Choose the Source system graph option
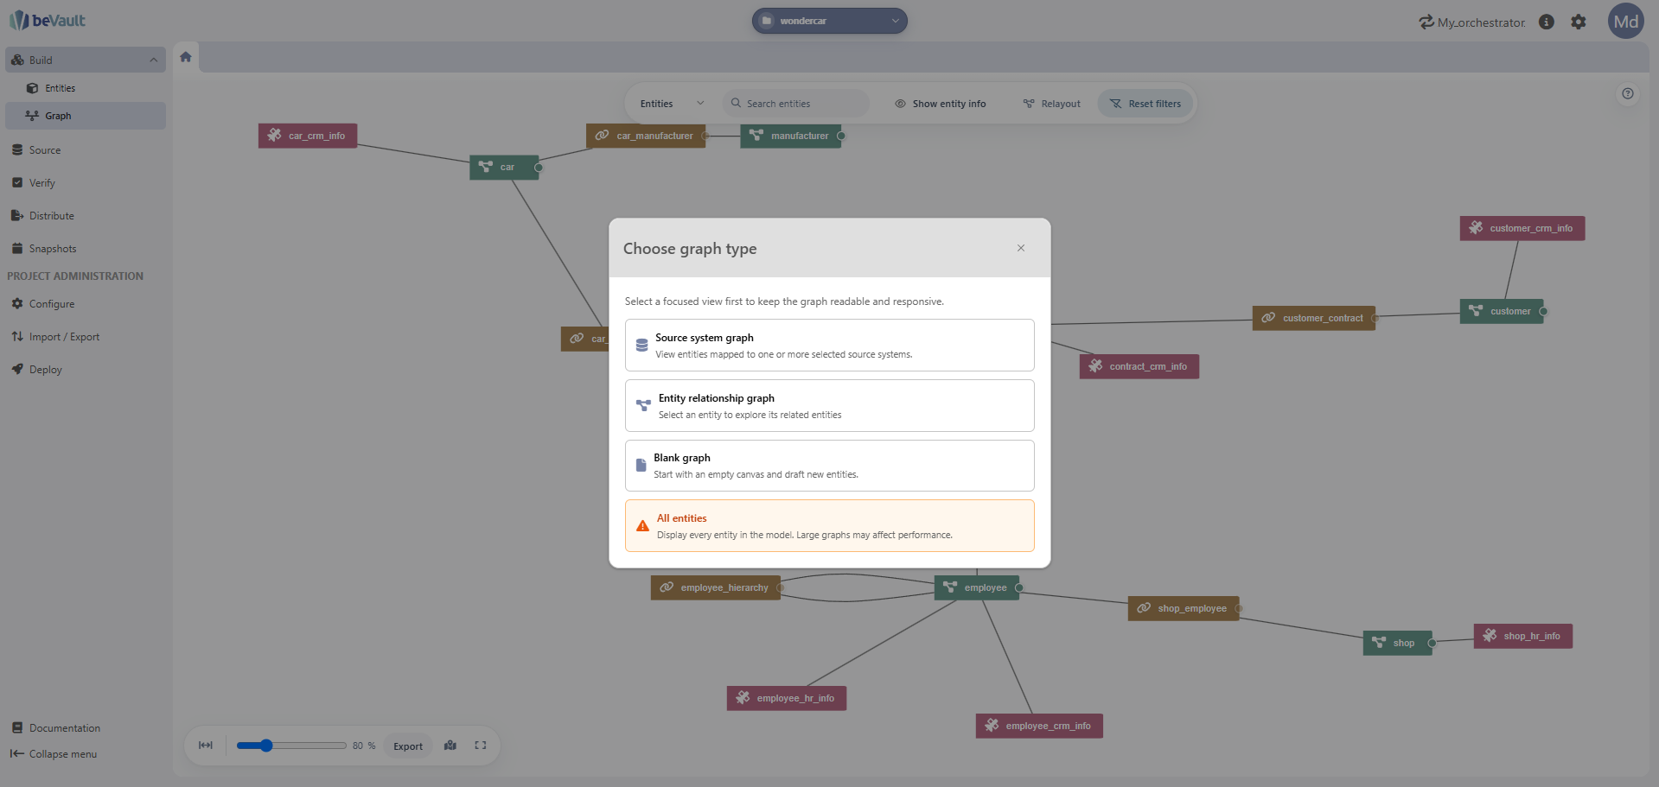 [x=829, y=346]
